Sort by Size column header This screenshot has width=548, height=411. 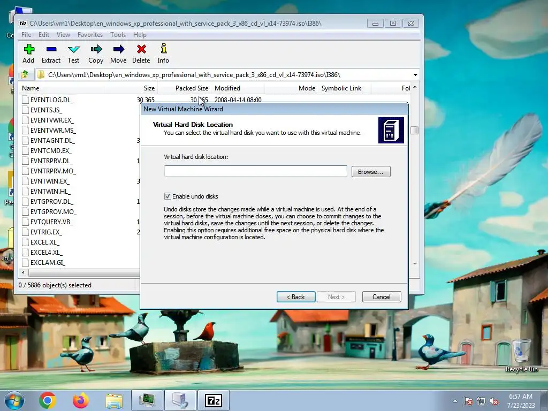tap(131, 88)
